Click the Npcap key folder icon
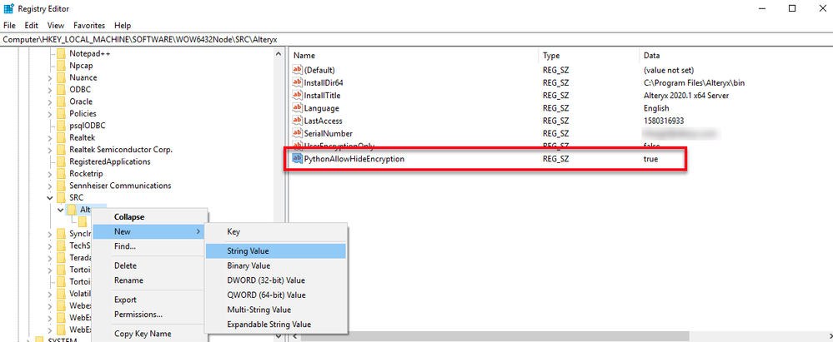This screenshot has width=833, height=342. [61, 66]
